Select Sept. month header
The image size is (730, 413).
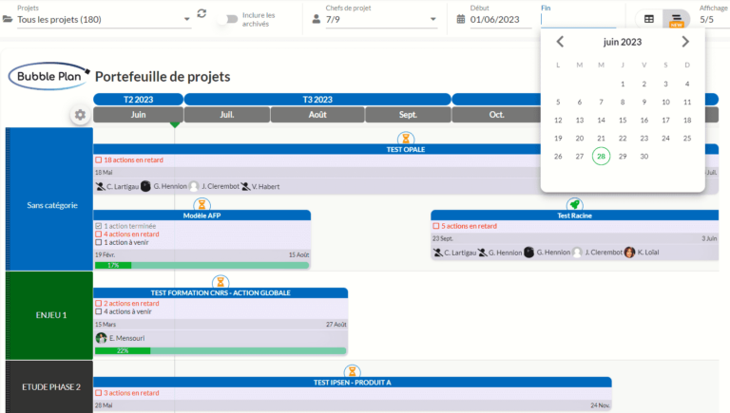pyautogui.click(x=408, y=115)
